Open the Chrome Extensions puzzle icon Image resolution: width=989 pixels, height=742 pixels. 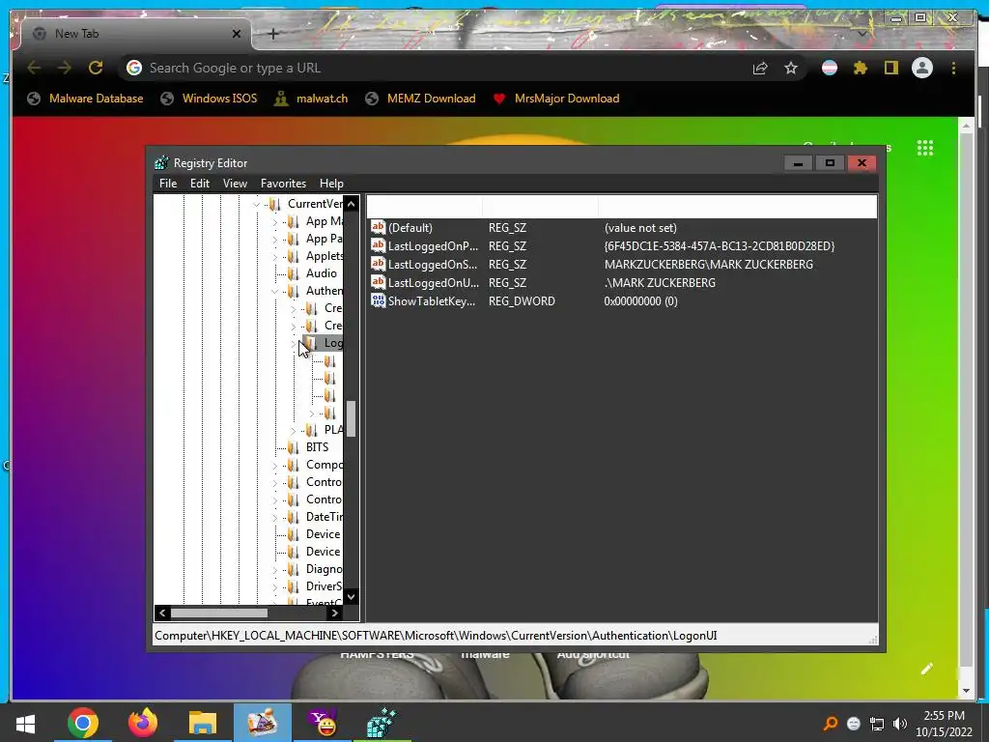tap(861, 68)
